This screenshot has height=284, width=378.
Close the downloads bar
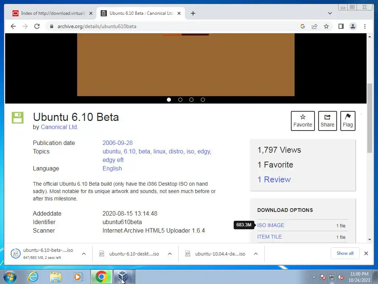pos(366,253)
